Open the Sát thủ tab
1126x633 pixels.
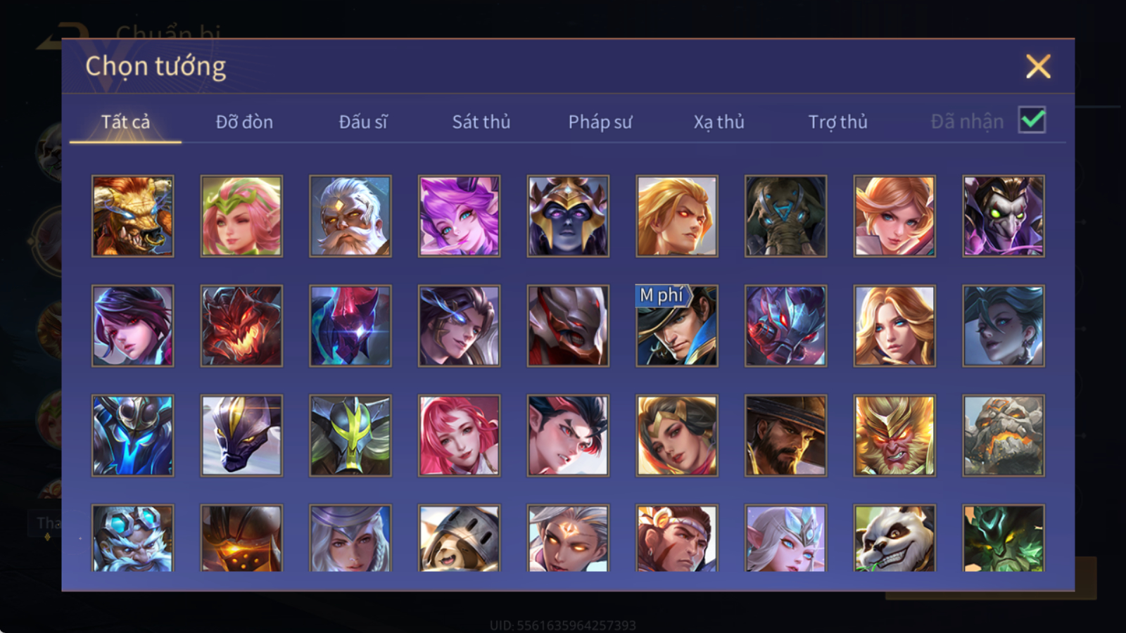pyautogui.click(x=481, y=122)
